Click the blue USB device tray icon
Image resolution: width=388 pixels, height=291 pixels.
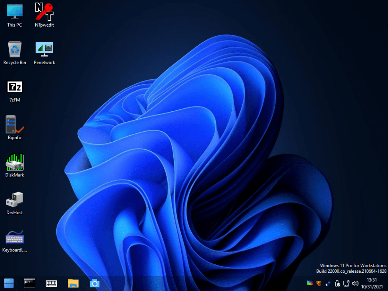click(x=328, y=283)
